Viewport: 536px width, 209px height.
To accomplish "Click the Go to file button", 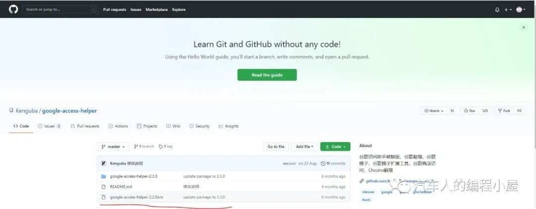I will click(x=276, y=147).
